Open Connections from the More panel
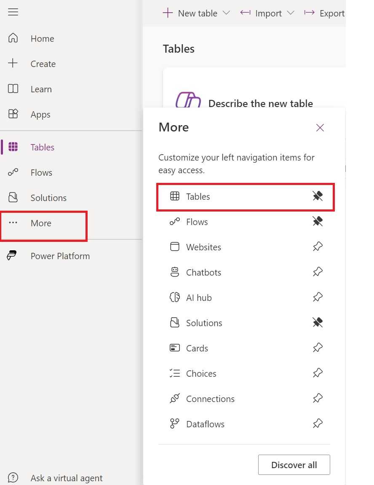This screenshot has width=374, height=485. coord(210,399)
